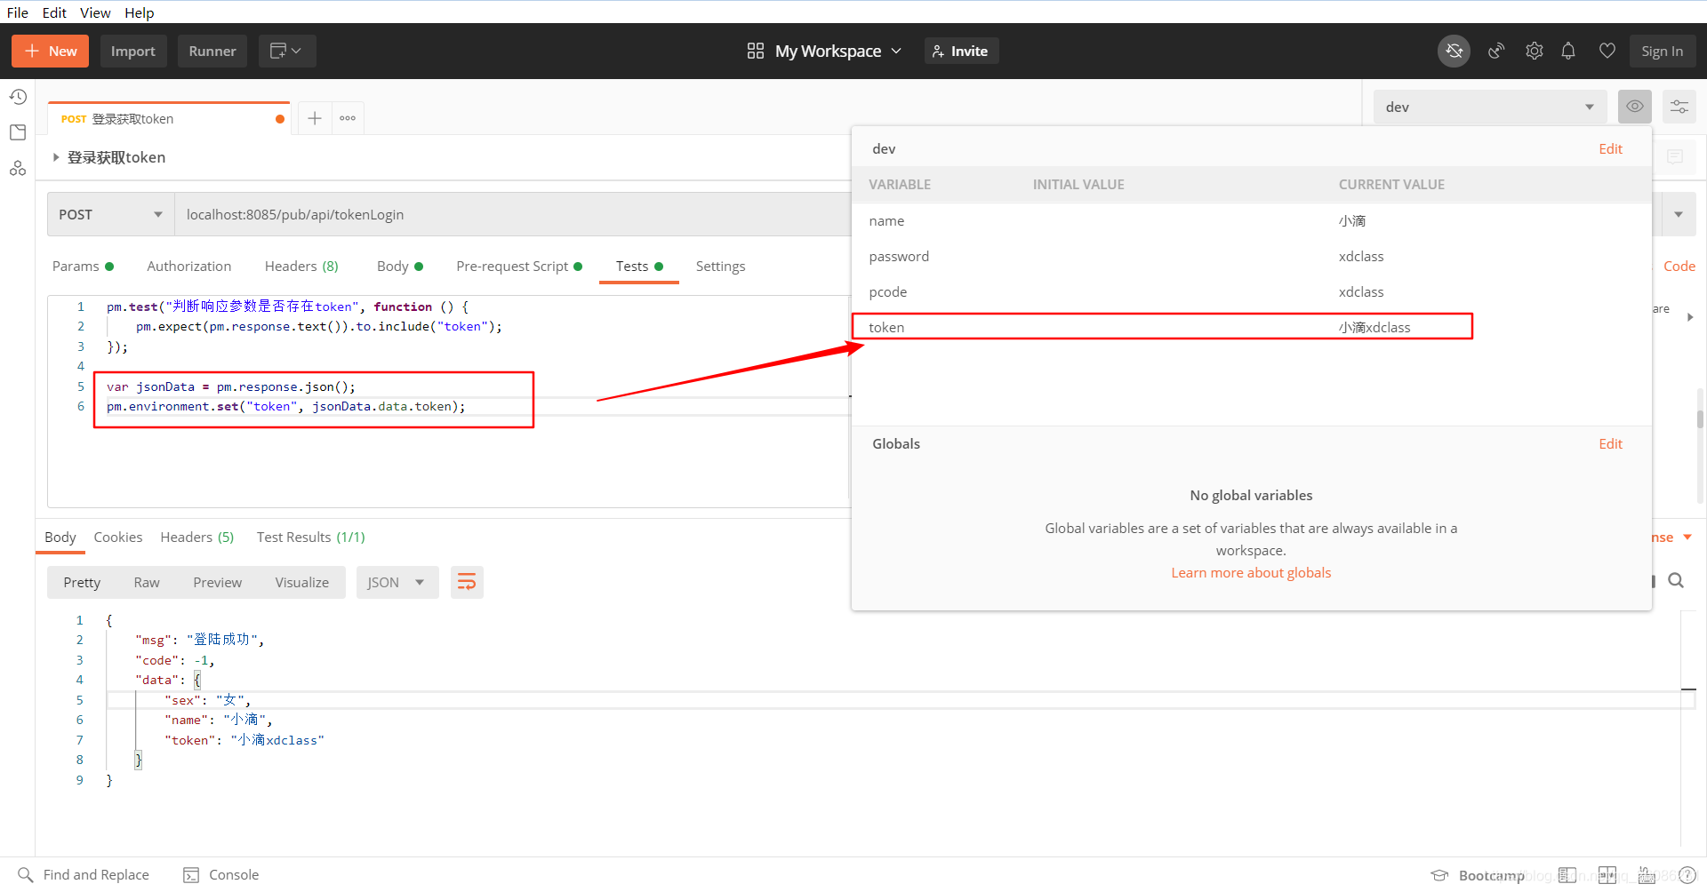Viewport: 1707px width, 892px height.
Task: Open the View menu
Action: (95, 12)
